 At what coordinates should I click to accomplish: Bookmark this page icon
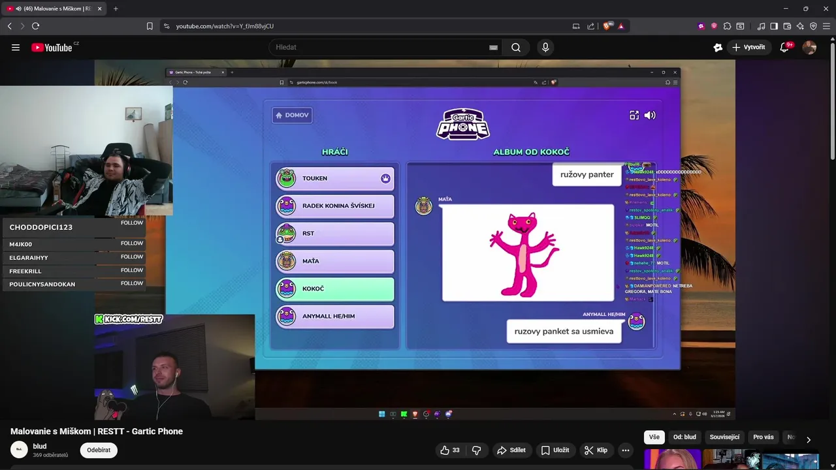click(150, 26)
